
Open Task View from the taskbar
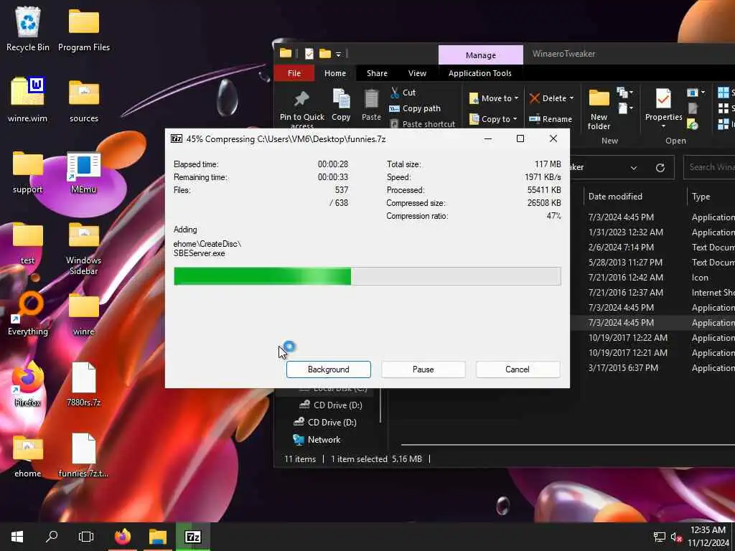coord(86,537)
